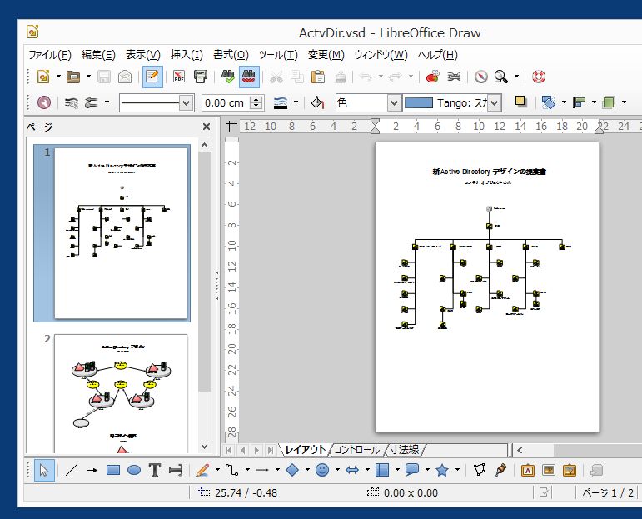Open the Arrange dropdown arrow

click(x=624, y=102)
